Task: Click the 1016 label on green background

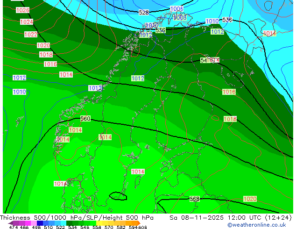Action: click(229, 92)
